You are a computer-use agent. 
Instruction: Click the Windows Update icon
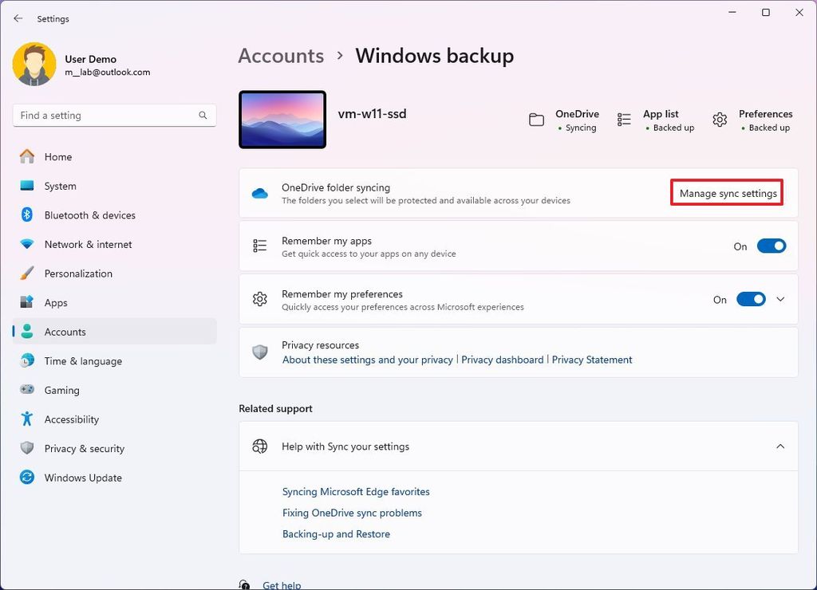pos(27,478)
